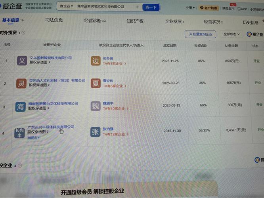Click the APP download icon

click(242, 9)
